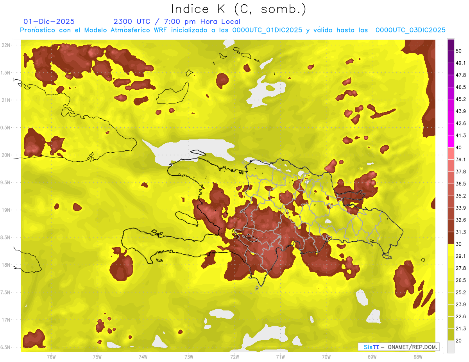Viewport: 469px width, 362px height.
Task: Click colorbar value '30'
Action: 459,244
